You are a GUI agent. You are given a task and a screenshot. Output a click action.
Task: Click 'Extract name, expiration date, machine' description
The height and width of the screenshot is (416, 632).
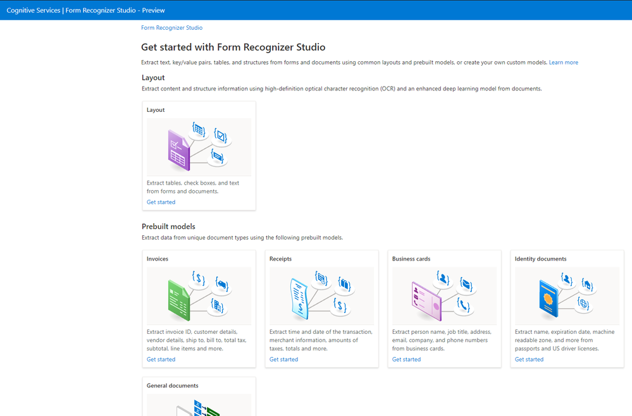pyautogui.click(x=565, y=340)
